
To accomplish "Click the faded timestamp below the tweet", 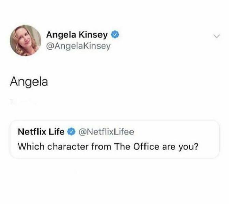I will pos(24,102).
